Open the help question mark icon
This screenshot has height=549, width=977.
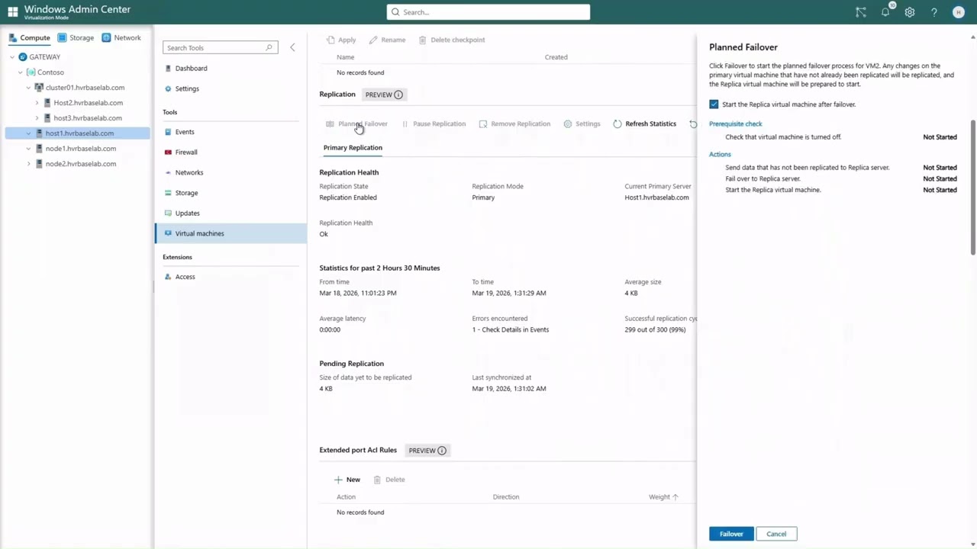coord(934,12)
